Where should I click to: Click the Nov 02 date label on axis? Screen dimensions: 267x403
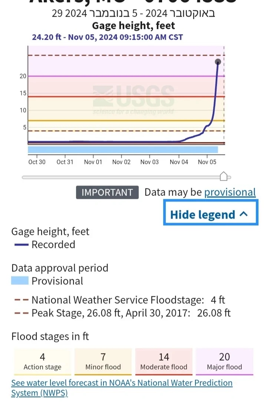122,162
